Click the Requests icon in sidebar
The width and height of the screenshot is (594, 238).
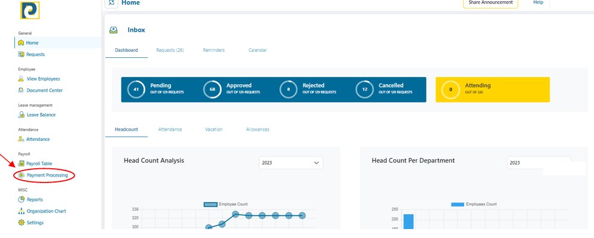point(21,54)
